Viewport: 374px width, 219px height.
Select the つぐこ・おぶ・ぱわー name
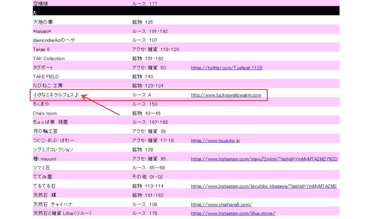coord(54,140)
